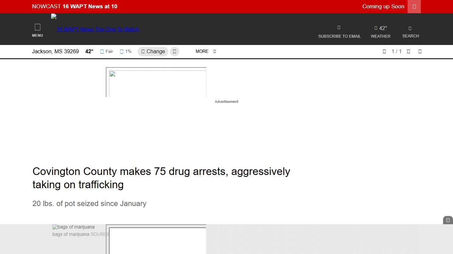
Task: Open the 16 WAPT News The One To Watch link
Action: pyautogui.click(x=97, y=29)
